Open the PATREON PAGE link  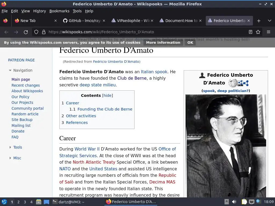pos(21,60)
